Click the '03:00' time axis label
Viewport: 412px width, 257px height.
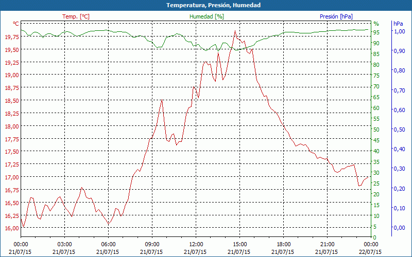pyautogui.click(x=65, y=245)
